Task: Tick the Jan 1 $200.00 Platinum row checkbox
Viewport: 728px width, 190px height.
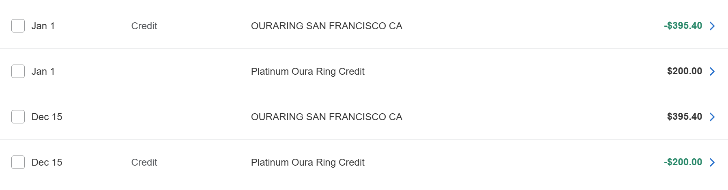Action: coord(18,71)
